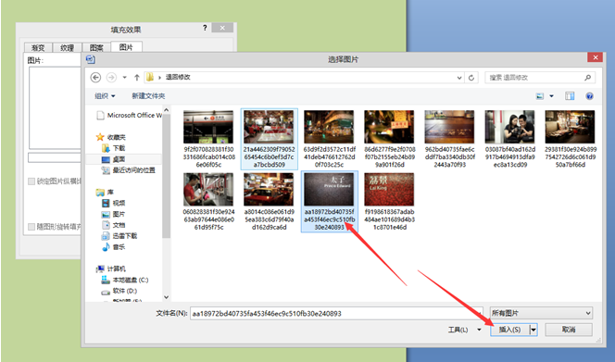Open 最近访问的位置 in sidebar
Viewport: 615px width, 362px height.
(x=128, y=170)
